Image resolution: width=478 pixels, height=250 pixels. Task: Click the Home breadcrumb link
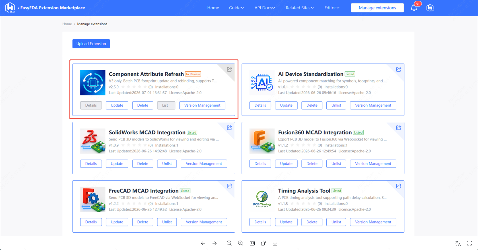(x=67, y=24)
